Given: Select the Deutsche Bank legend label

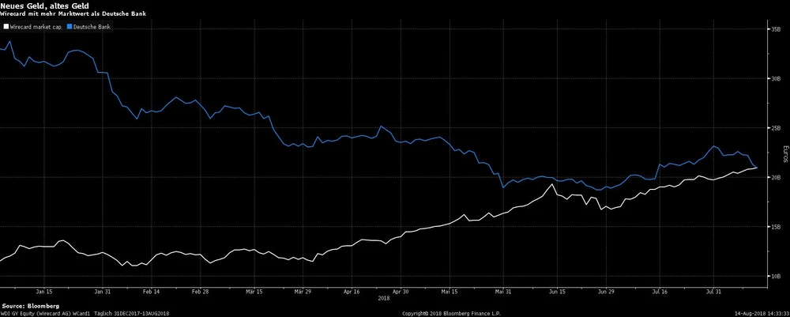Looking at the screenshot, I should [x=93, y=26].
